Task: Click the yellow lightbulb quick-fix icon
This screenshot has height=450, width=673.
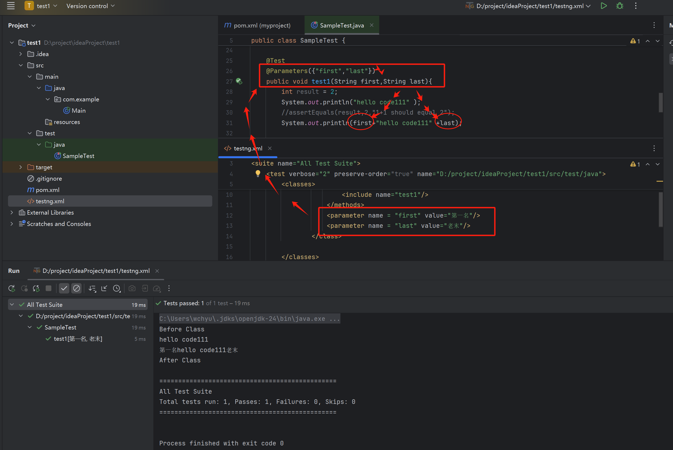Action: point(258,173)
